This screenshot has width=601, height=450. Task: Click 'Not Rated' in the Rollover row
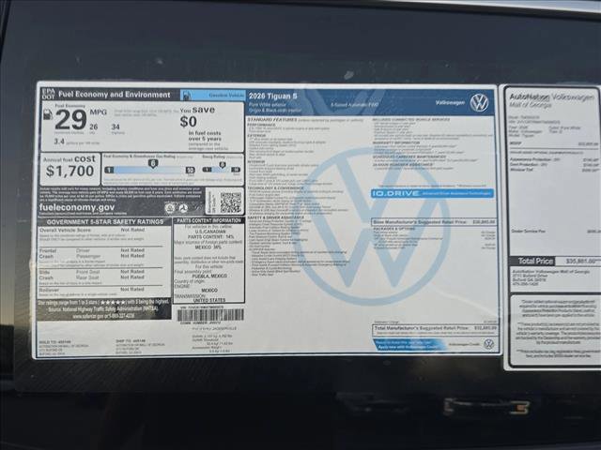(x=132, y=290)
